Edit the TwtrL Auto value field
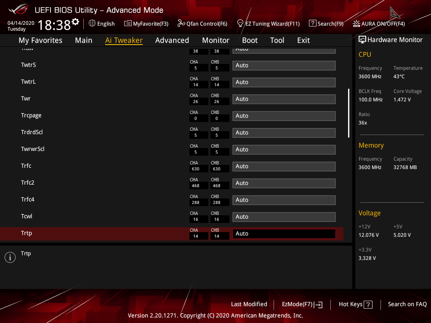Image resolution: width=431 pixels, height=323 pixels. (284, 82)
